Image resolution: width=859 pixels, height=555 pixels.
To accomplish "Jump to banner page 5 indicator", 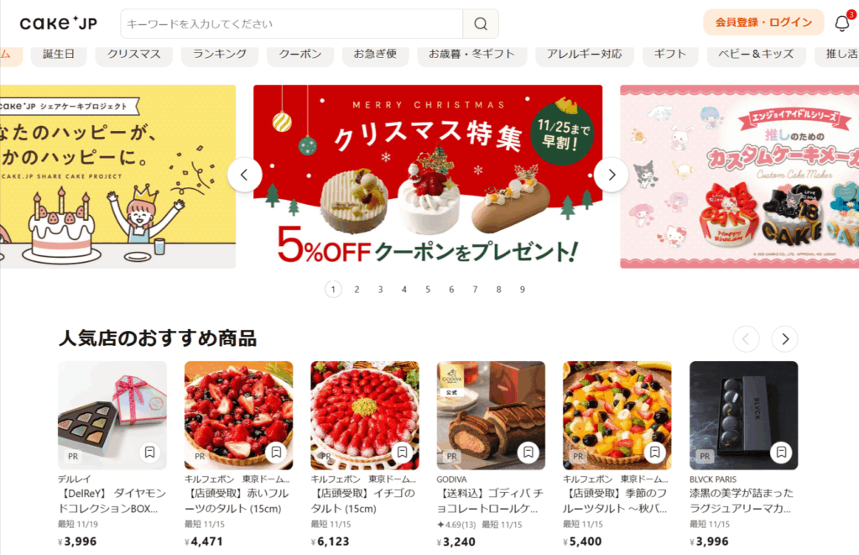I will point(428,289).
